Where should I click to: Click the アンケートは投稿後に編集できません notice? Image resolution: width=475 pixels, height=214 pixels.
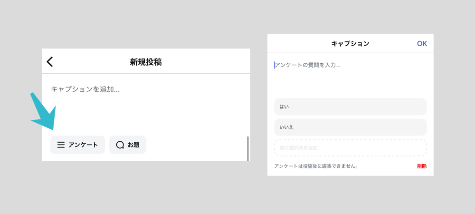(x=316, y=166)
